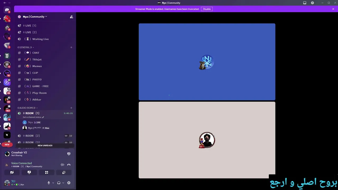Image resolution: width=338 pixels, height=190 pixels.
Task: Open the TXF server icon in the server list
Action: [7, 56]
